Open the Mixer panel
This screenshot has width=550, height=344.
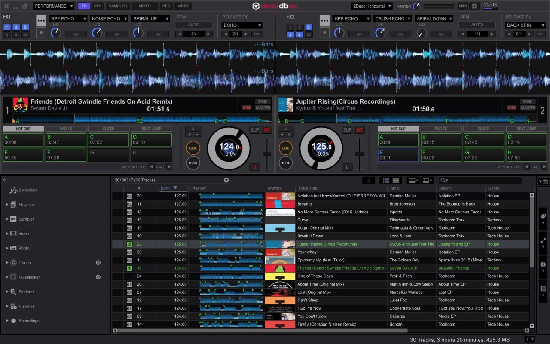[x=144, y=6]
